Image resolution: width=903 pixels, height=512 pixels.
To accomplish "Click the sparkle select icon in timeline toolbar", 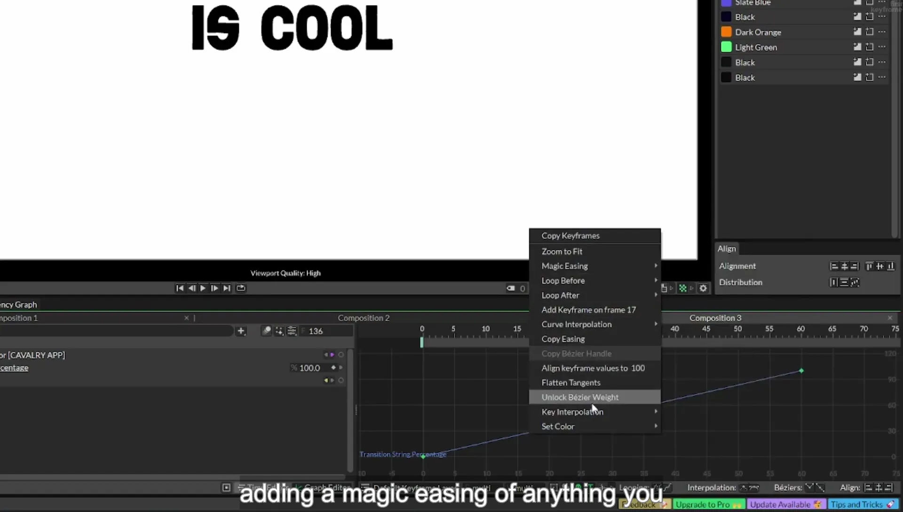I will 279,331.
